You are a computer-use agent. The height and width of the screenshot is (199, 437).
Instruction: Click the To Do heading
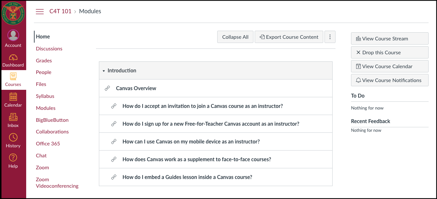358,96
